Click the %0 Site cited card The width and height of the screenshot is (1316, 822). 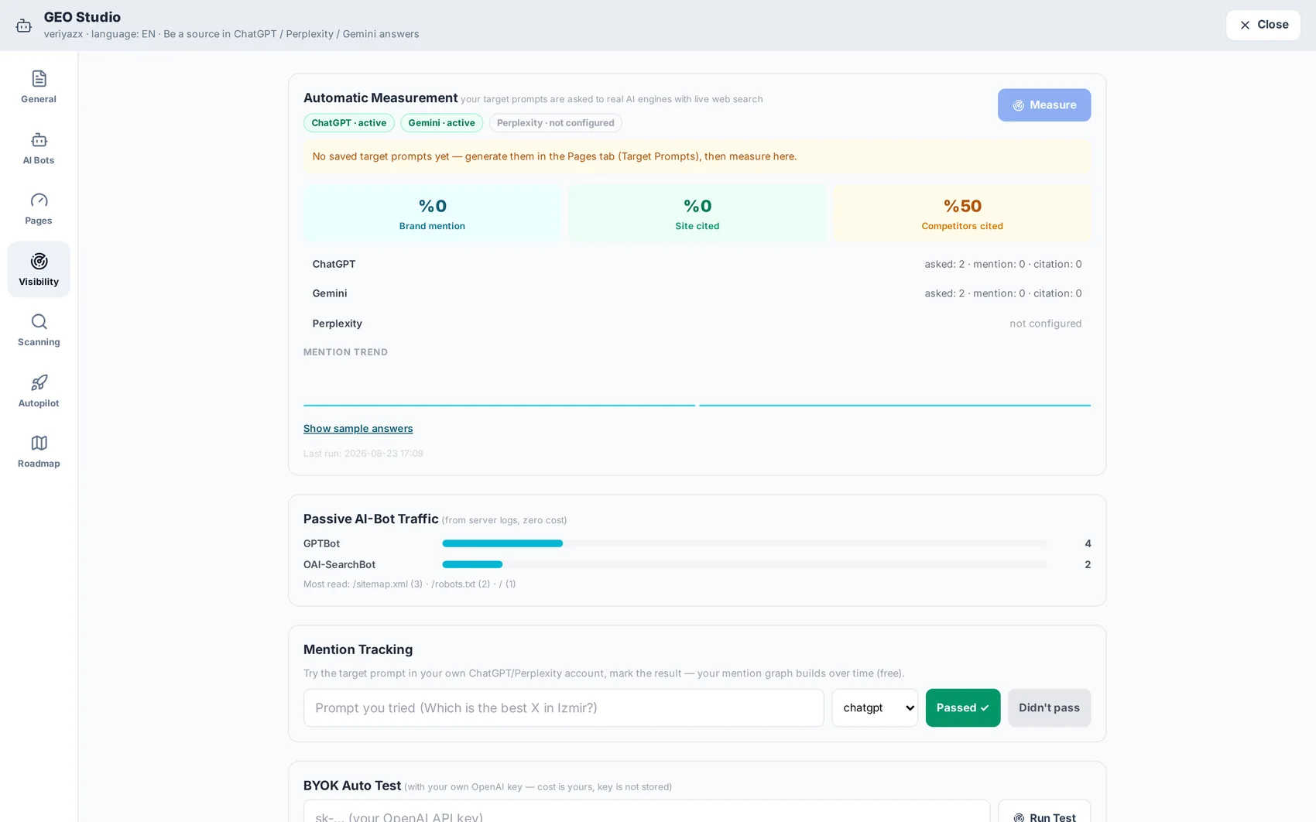point(697,214)
